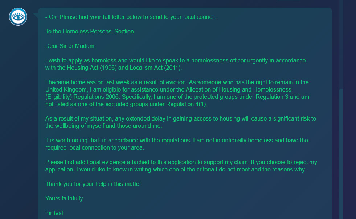
Task: Click the 'Yours faithfully' sign-off
Action: click(64, 198)
